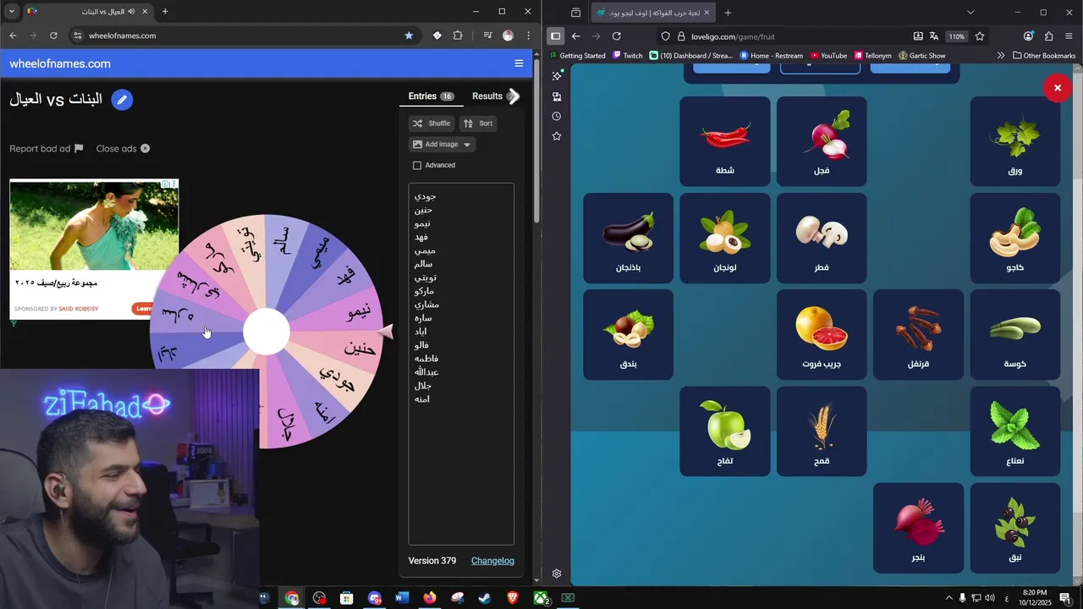The width and height of the screenshot is (1083, 609).
Task: Select the باذنجان eggplant card
Action: pos(628,239)
